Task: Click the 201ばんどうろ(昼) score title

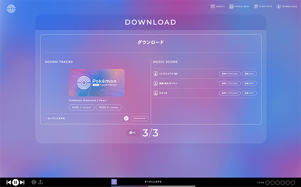Action: [168, 74]
